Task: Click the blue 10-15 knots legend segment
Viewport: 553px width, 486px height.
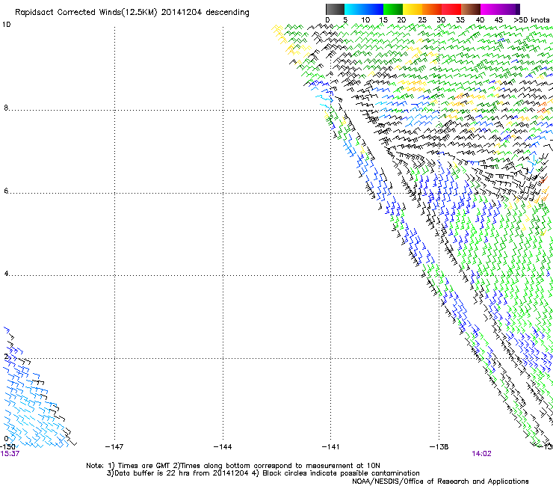Action: click(374, 9)
